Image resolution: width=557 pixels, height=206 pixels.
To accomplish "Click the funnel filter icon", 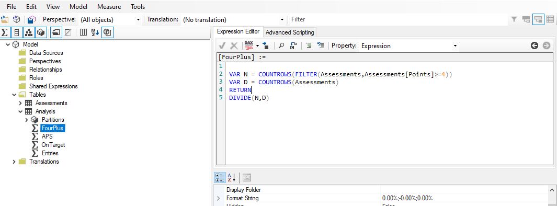I will click(514, 19).
